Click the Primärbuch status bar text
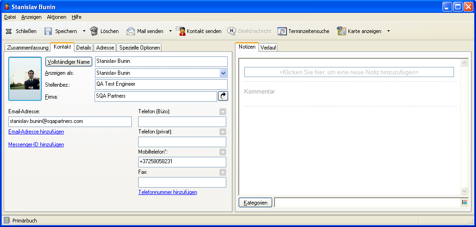The height and width of the screenshot is (227, 476). [x=25, y=221]
